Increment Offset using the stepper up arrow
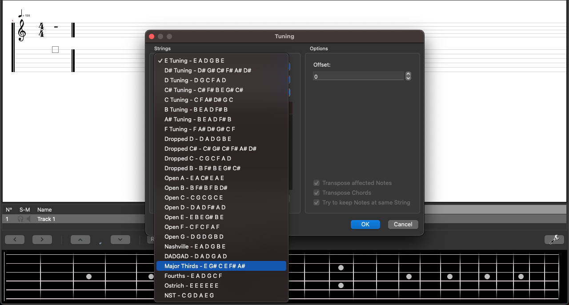The image size is (569, 305). (x=408, y=74)
